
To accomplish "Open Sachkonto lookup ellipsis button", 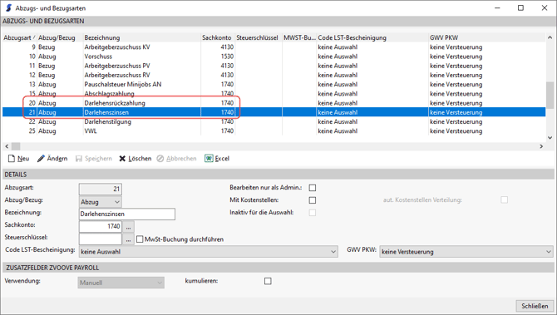I will click(x=128, y=227).
